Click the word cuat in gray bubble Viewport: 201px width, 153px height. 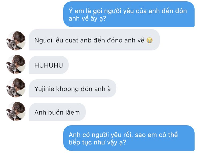pyautogui.click(x=72, y=40)
